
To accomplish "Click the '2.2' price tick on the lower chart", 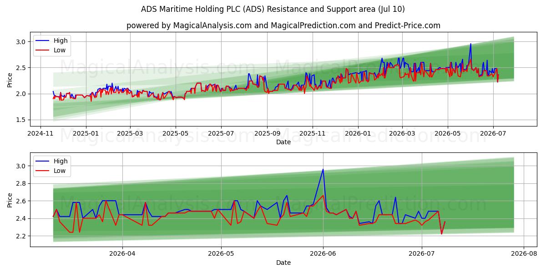I will [x=22, y=236].
